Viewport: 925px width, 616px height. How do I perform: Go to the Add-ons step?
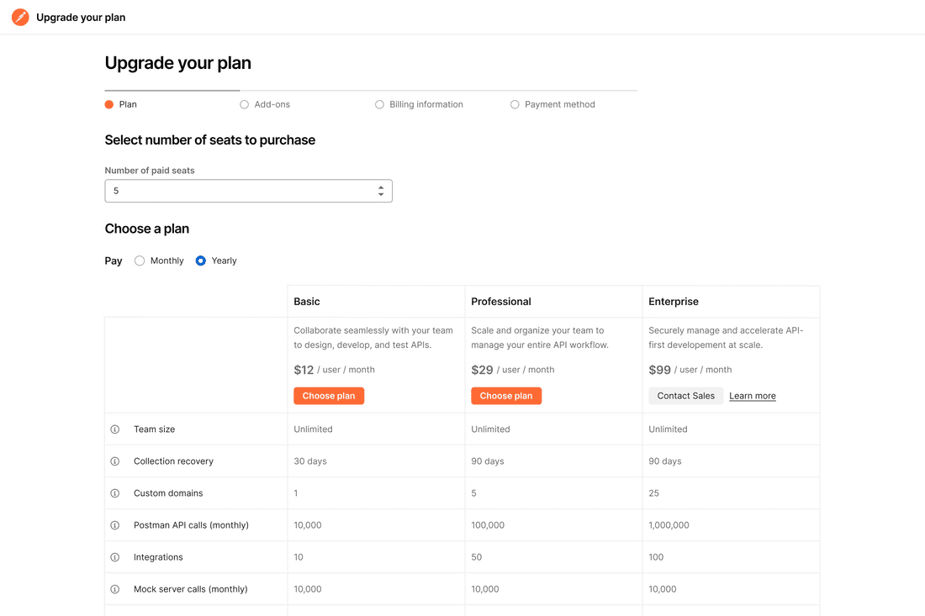pyautogui.click(x=265, y=104)
